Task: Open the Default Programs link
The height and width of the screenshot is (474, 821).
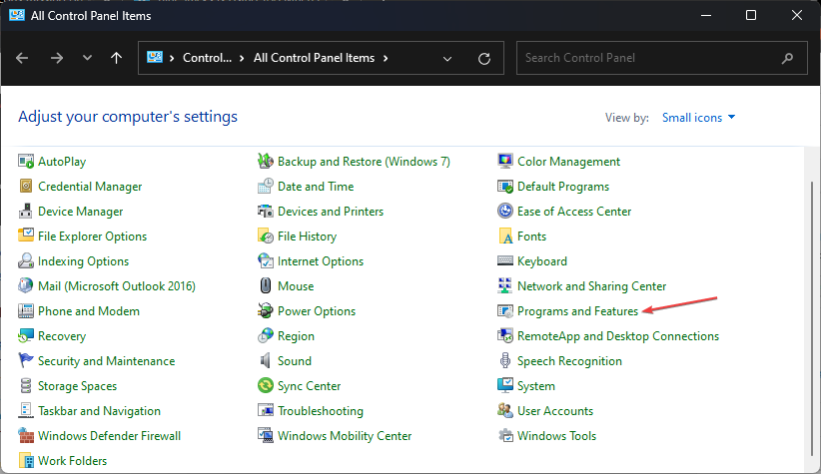Action: (563, 187)
